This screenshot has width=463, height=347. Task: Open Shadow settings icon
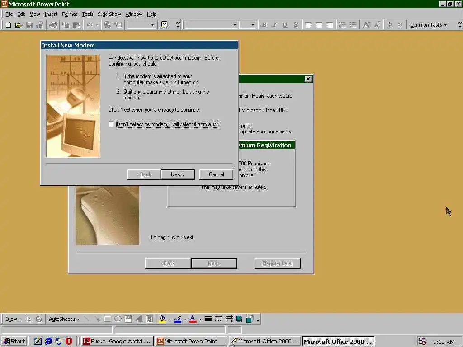coord(240,319)
